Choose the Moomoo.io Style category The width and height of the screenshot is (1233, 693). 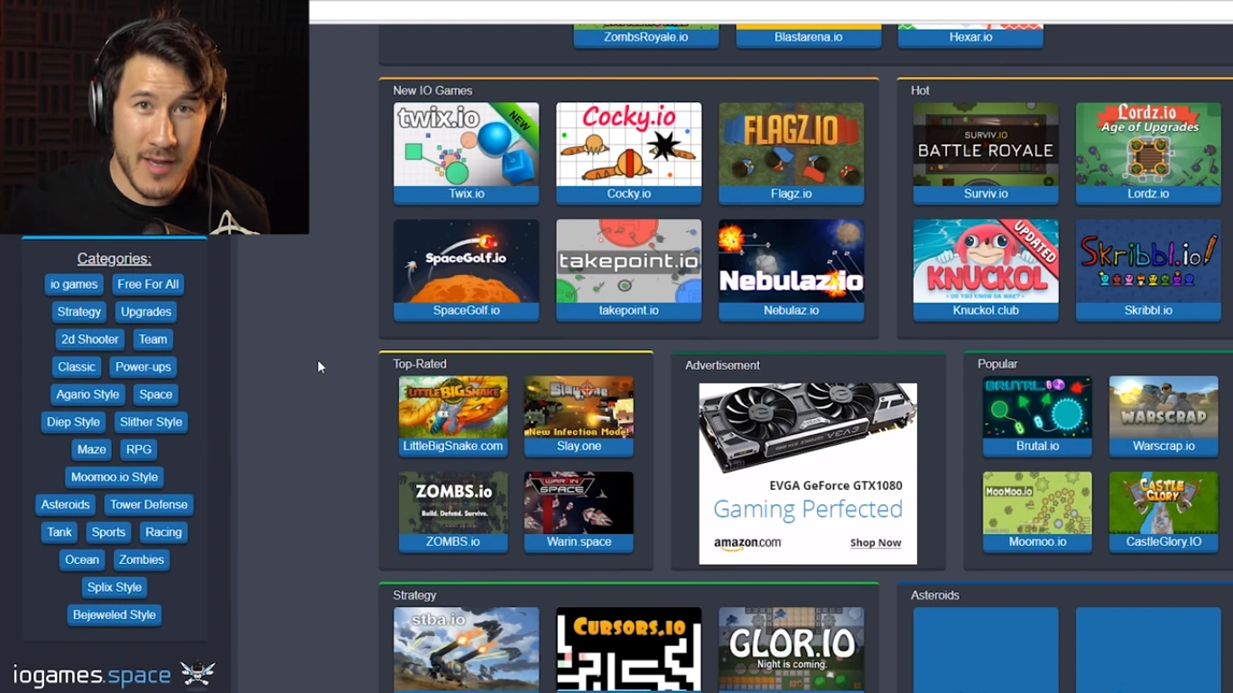115,476
